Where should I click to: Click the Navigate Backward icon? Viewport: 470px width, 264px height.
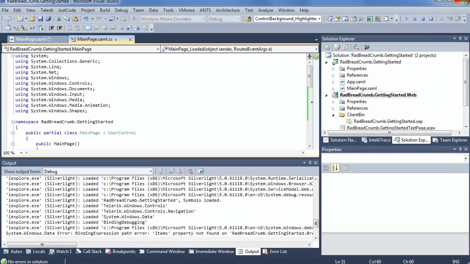pos(112,19)
